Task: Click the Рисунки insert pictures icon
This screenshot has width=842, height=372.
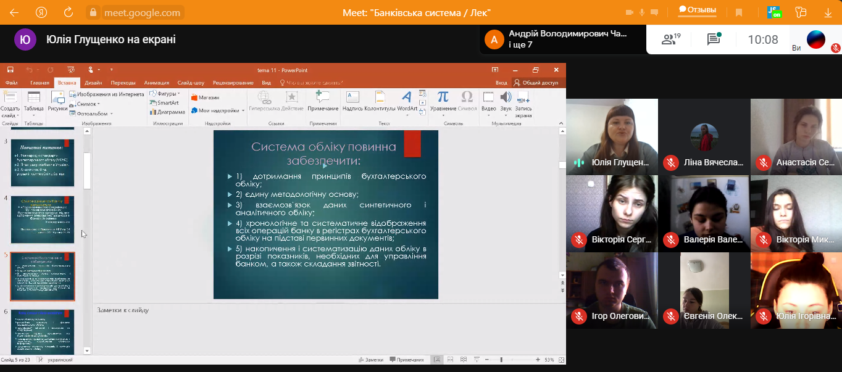Action: pyautogui.click(x=57, y=102)
